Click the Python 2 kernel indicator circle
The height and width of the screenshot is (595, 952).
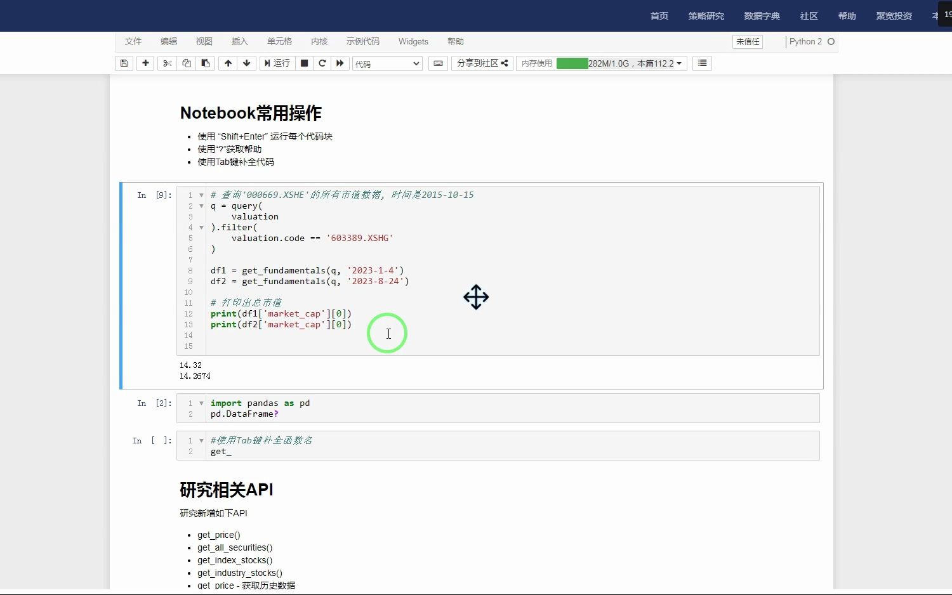pos(831,41)
